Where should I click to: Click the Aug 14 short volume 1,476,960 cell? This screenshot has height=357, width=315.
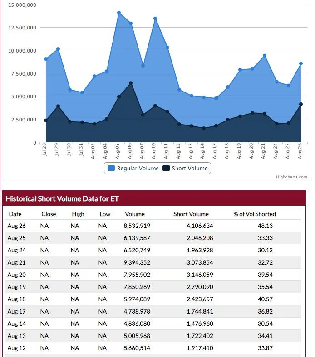click(200, 323)
